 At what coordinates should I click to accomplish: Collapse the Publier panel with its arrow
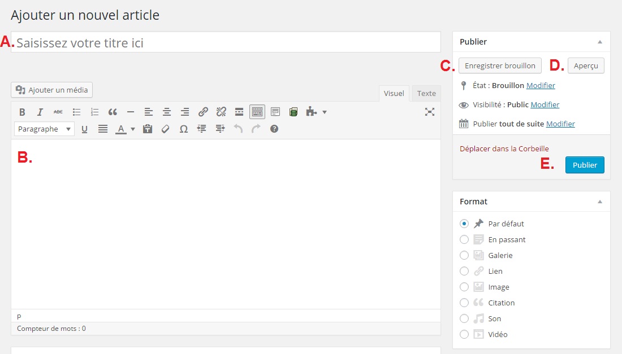(600, 42)
